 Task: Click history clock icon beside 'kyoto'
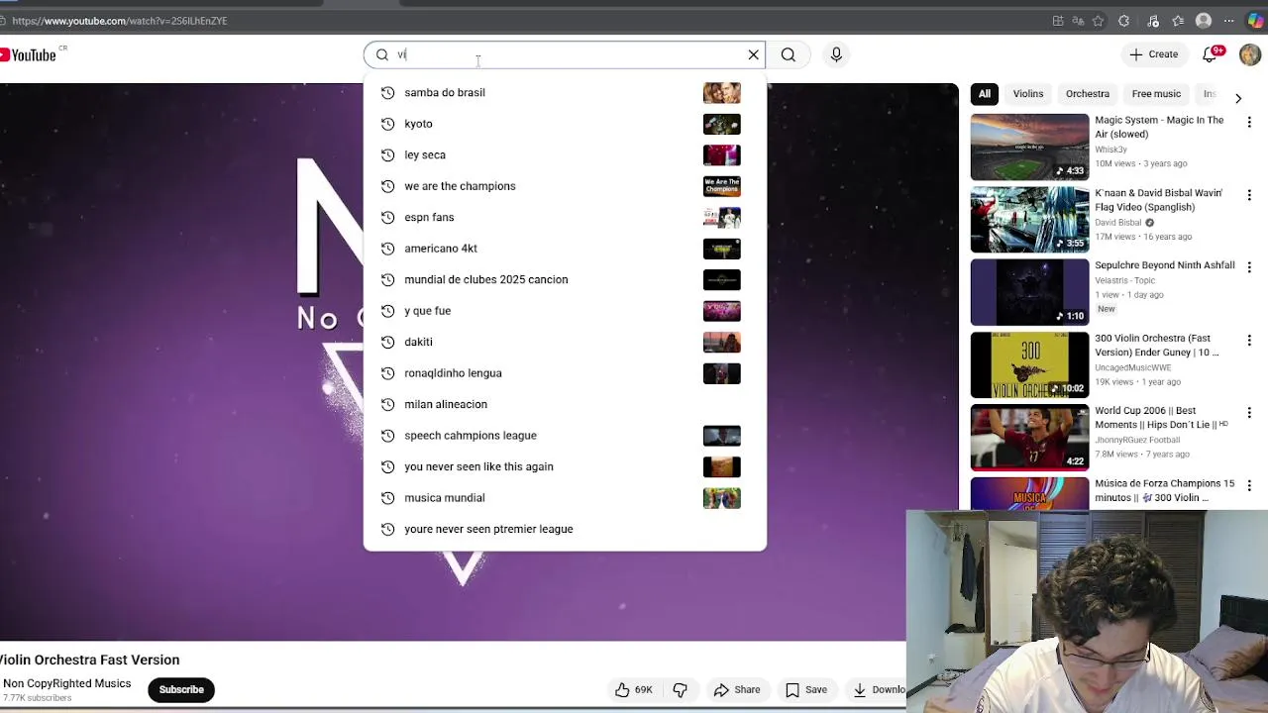click(x=387, y=124)
